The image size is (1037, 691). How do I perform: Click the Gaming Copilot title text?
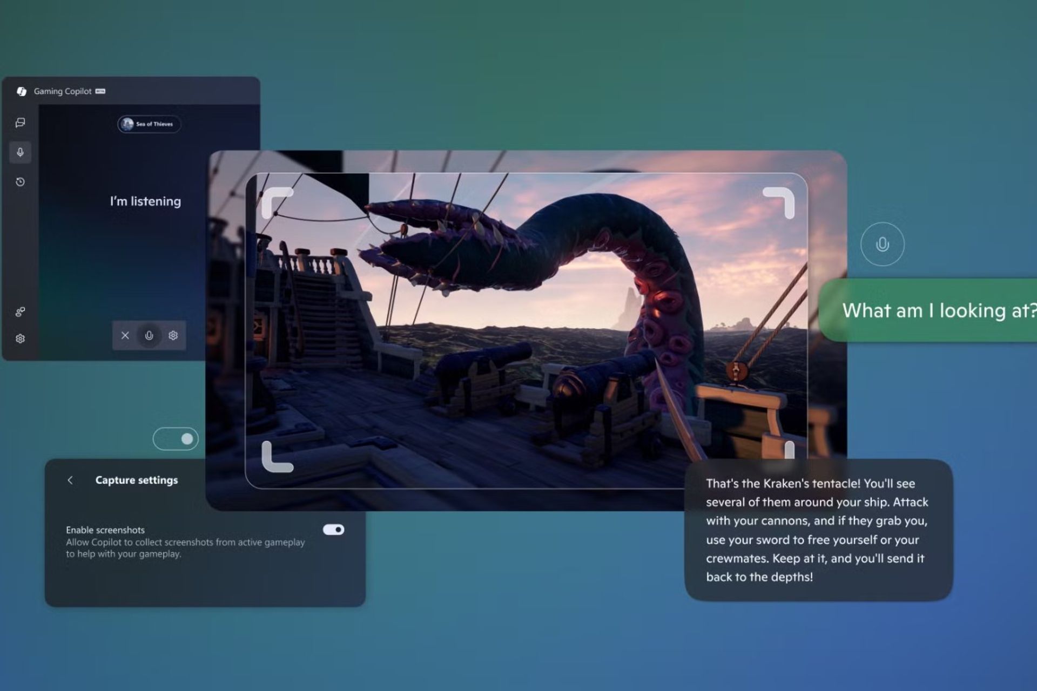[x=63, y=91]
